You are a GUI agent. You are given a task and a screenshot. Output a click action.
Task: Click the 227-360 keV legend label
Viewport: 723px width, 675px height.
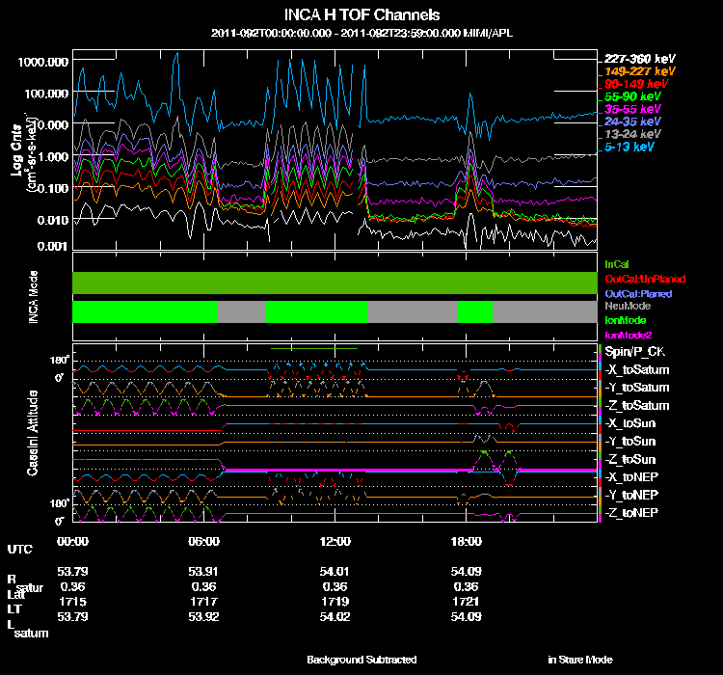639,59
